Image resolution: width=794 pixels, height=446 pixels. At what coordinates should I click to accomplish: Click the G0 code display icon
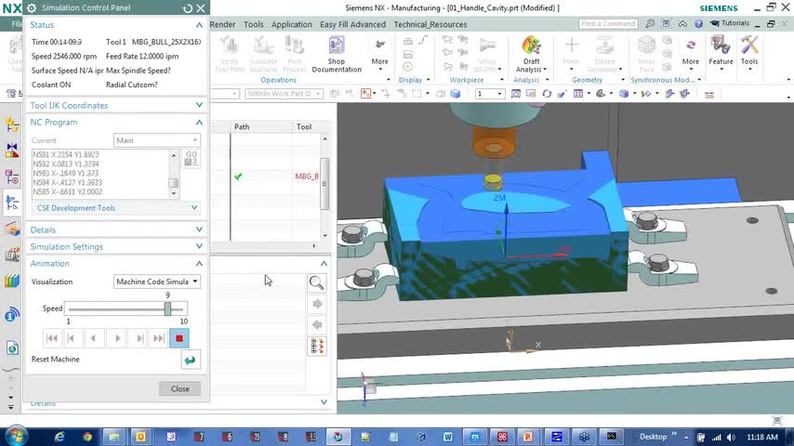[x=191, y=158]
